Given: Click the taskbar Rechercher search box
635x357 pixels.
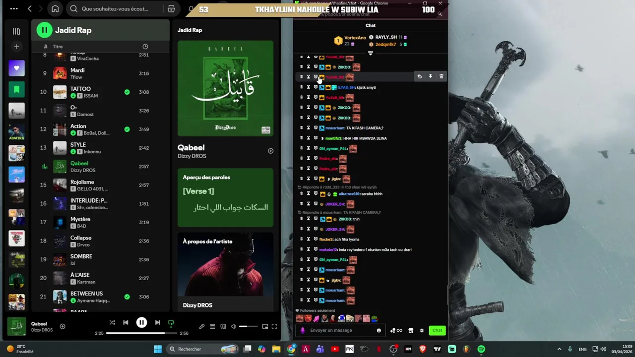Looking at the screenshot, I should coord(203,349).
